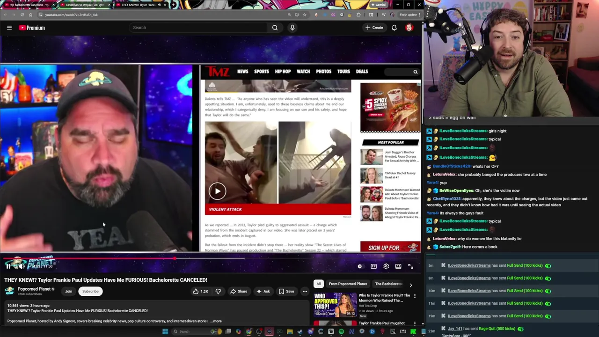Click LetumVelox chat name on 'she probably banged' message
The image size is (599, 337).
[444, 175]
